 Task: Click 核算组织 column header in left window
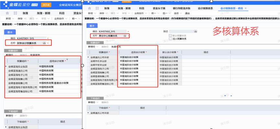[23, 61]
